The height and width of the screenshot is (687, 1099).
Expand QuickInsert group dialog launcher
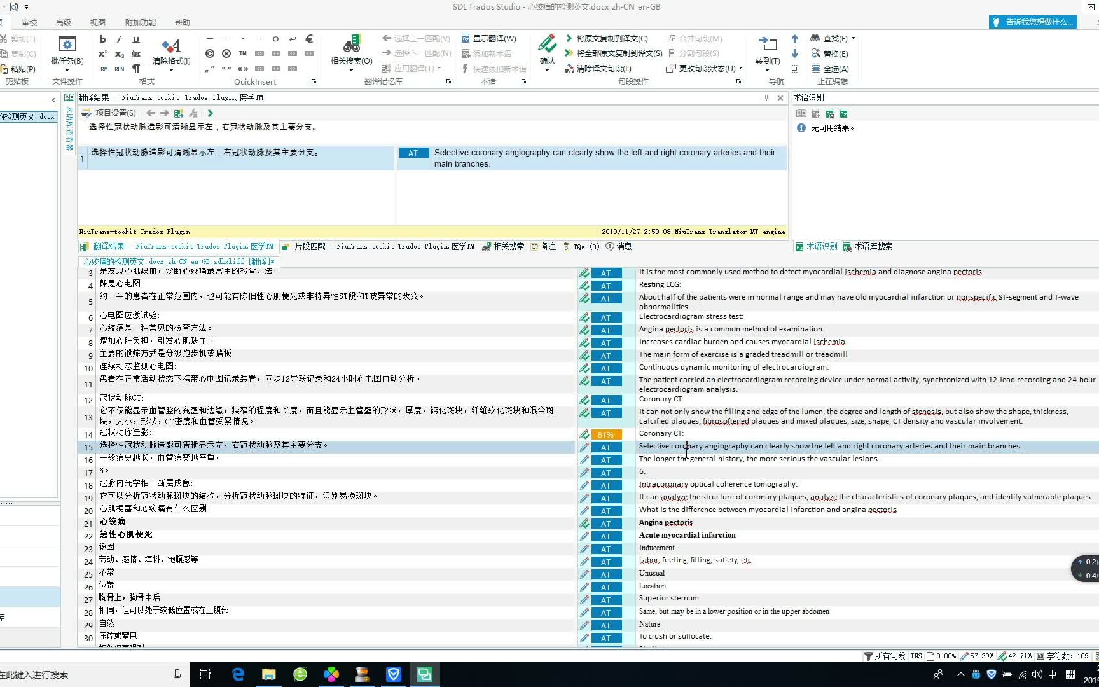pyautogui.click(x=314, y=81)
